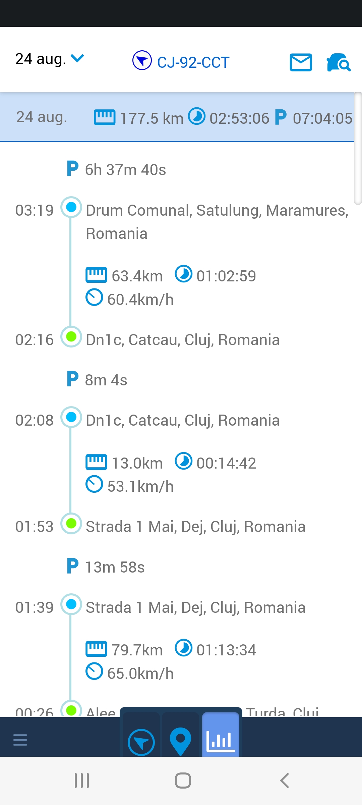Tap the navigation arrow icon beside CJ-92-CCT
The image size is (362, 805).
coord(142,60)
